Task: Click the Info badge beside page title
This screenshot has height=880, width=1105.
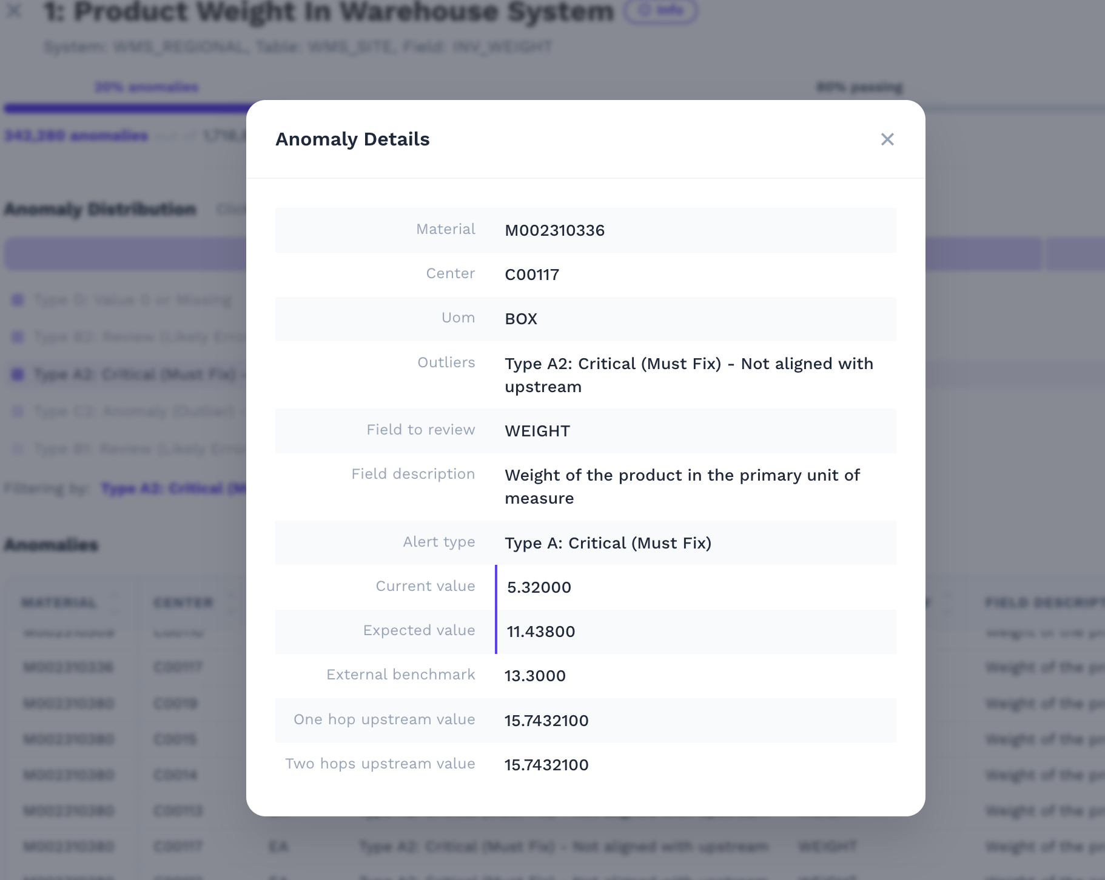Action: coord(660,10)
